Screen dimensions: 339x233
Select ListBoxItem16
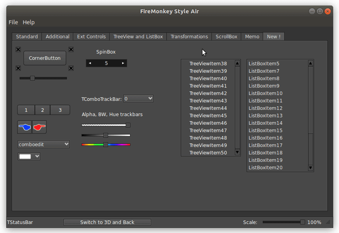coord(266,138)
